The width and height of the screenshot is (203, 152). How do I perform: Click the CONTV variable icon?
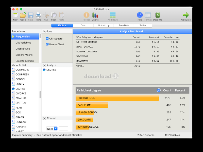13,84
